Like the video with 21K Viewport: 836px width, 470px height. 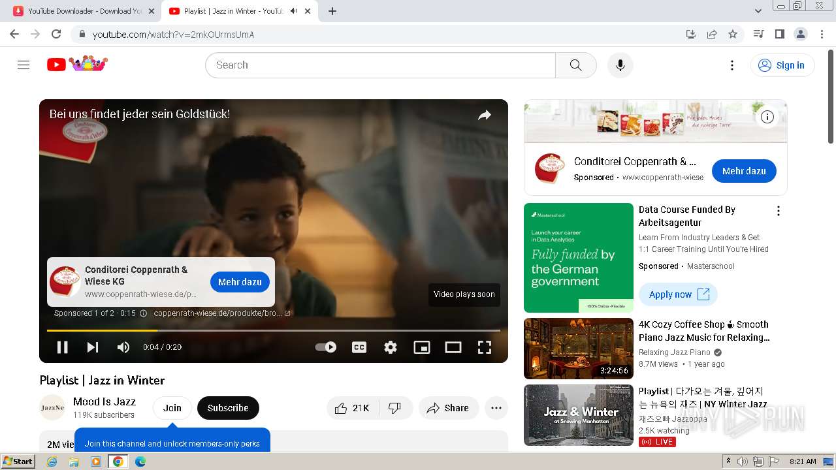click(353, 408)
